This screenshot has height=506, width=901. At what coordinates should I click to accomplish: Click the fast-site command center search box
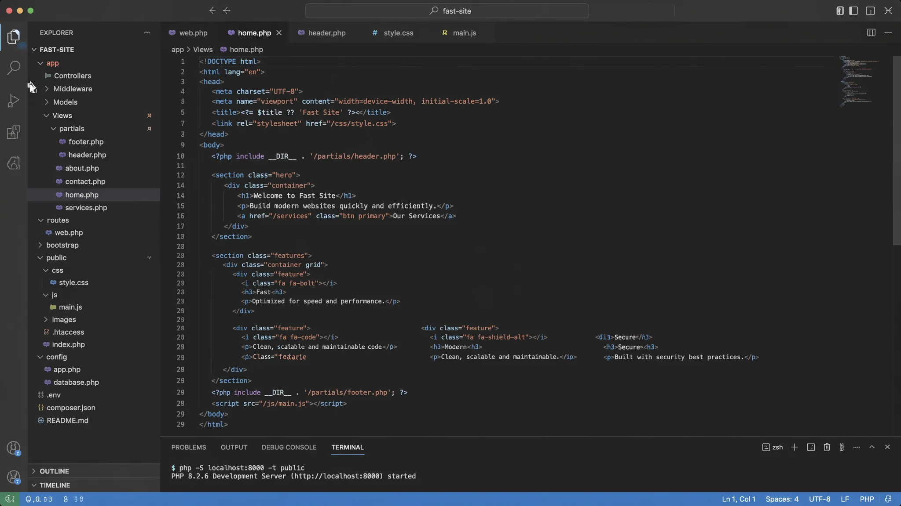[x=447, y=11]
